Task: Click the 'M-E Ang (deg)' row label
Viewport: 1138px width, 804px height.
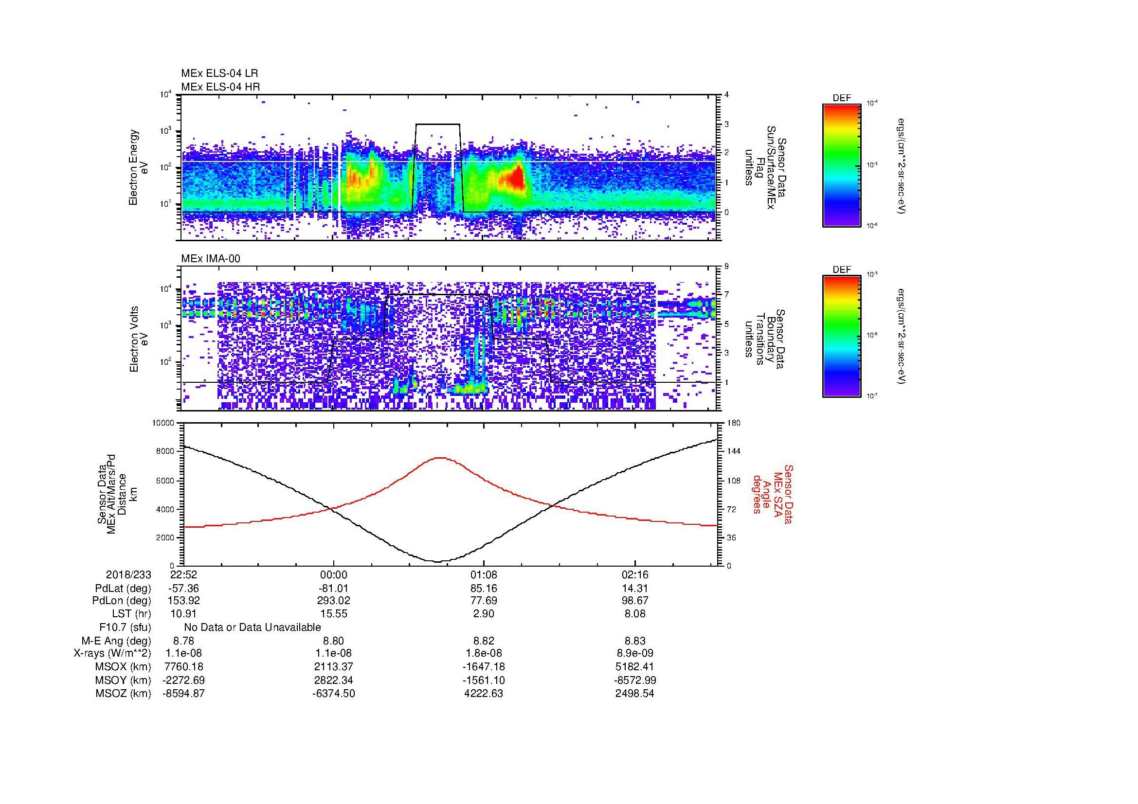Action: [116, 641]
